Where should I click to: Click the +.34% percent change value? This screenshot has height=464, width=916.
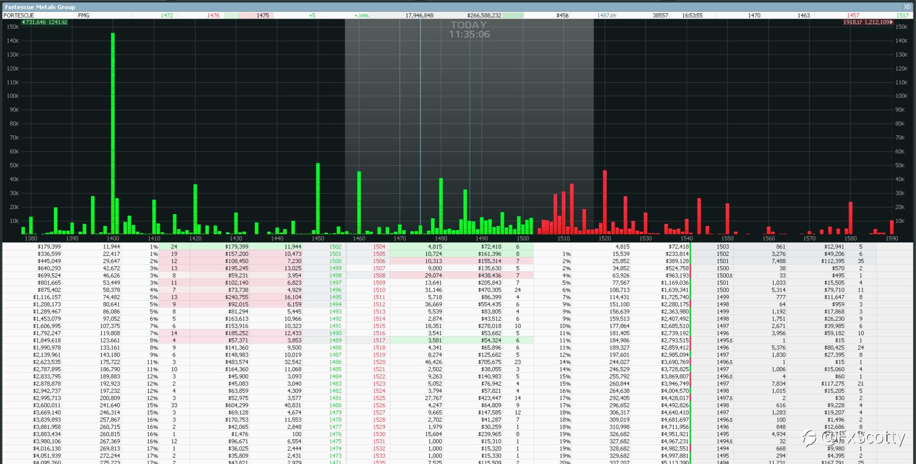[x=362, y=15]
